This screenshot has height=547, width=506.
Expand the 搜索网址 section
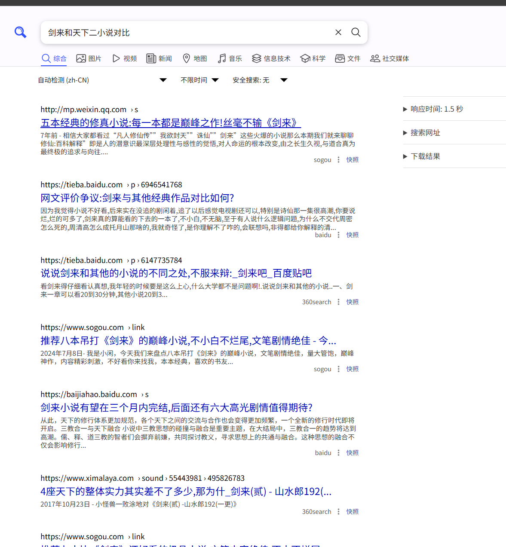[x=454, y=132]
